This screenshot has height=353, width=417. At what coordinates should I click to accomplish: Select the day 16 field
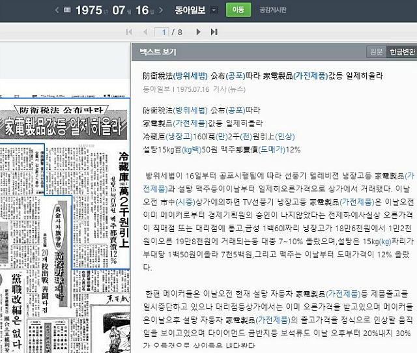[142, 10]
